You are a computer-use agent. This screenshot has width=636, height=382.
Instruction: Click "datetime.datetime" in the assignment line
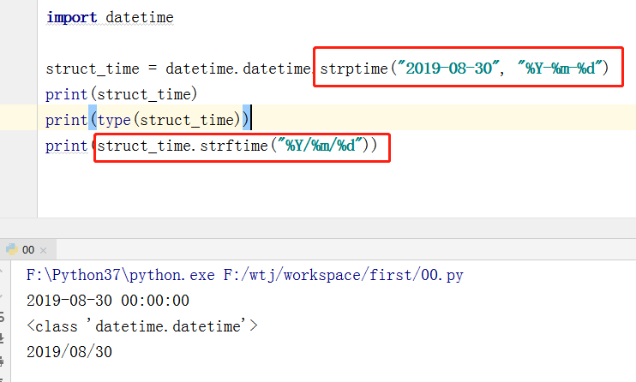click(238, 69)
